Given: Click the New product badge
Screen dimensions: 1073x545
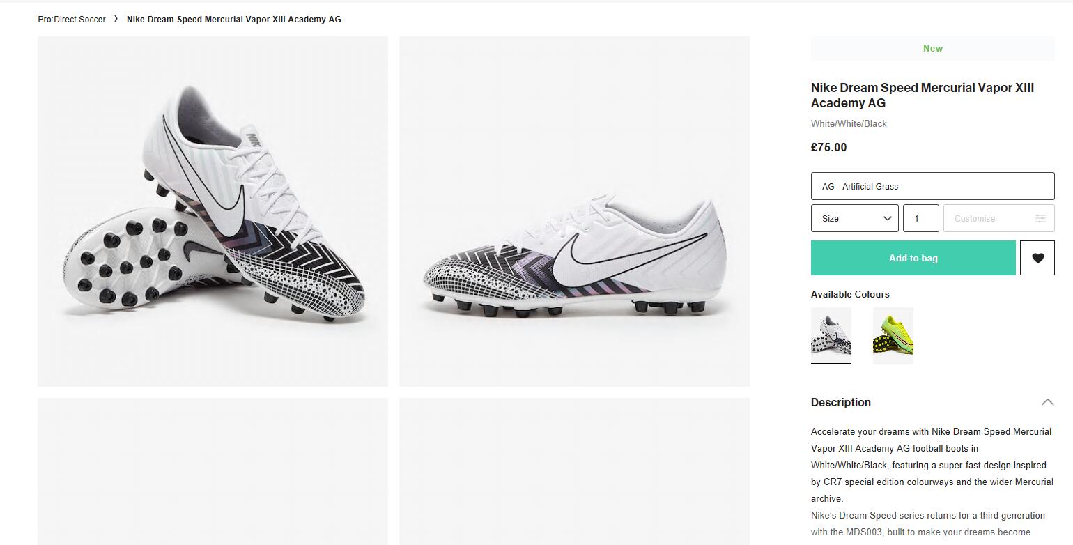Looking at the screenshot, I should (x=933, y=48).
